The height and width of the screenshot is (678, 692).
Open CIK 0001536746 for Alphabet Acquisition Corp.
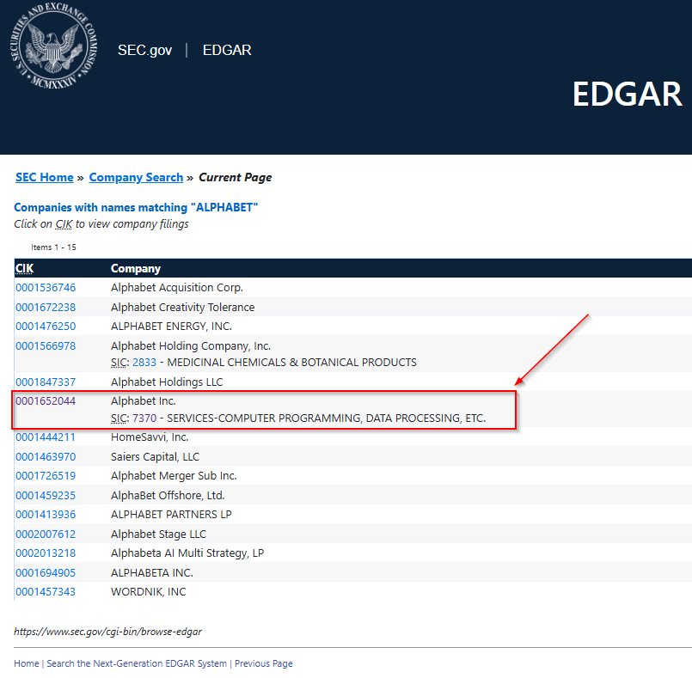coord(46,288)
